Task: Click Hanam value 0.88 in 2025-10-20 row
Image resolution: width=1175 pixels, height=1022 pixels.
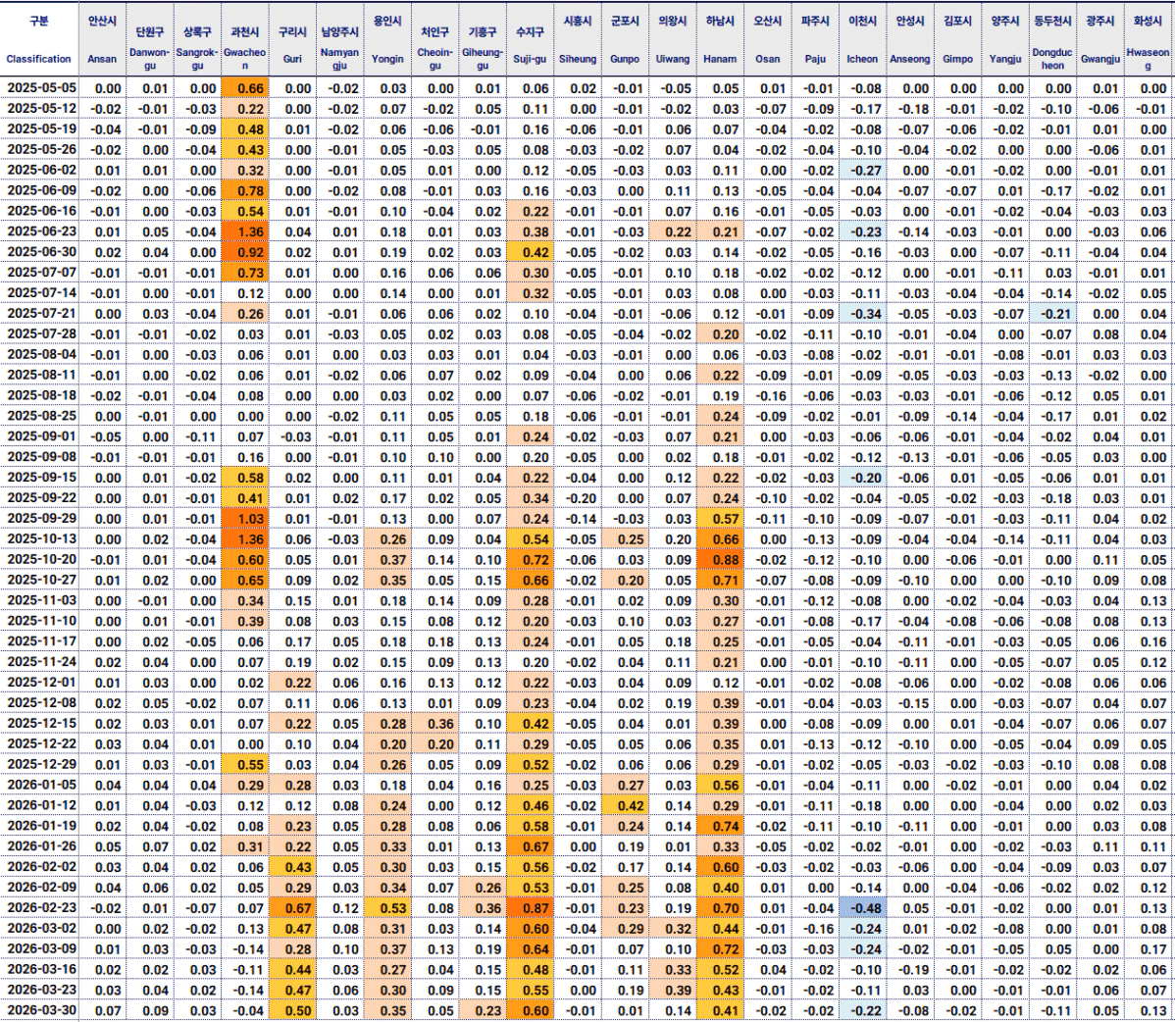Action: click(x=720, y=560)
